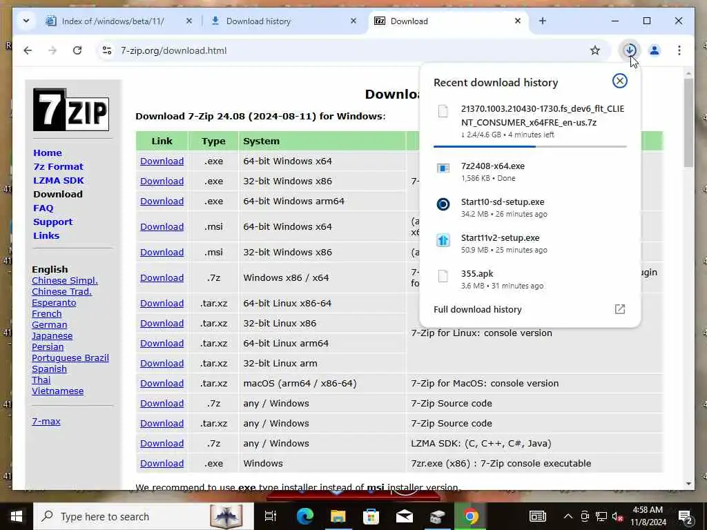Click the 7z download progress bar

tap(530, 146)
